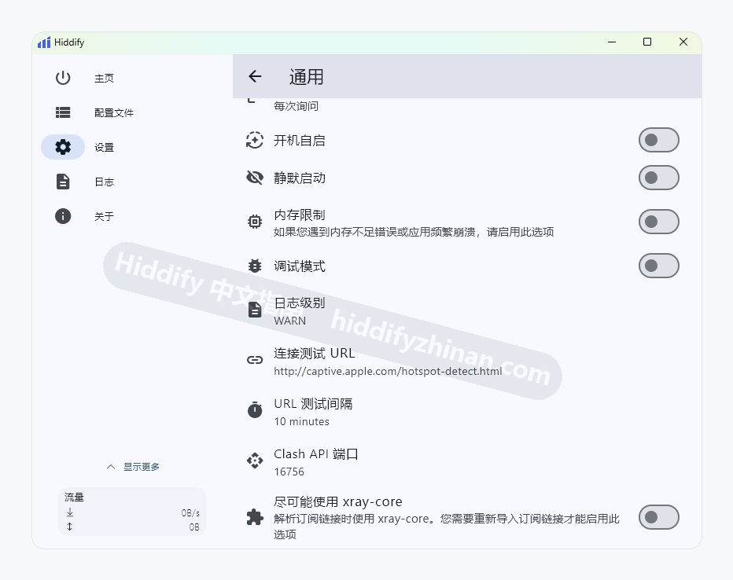Click the 0B/s download speed value
Screen dimensions: 733x580
coord(190,512)
